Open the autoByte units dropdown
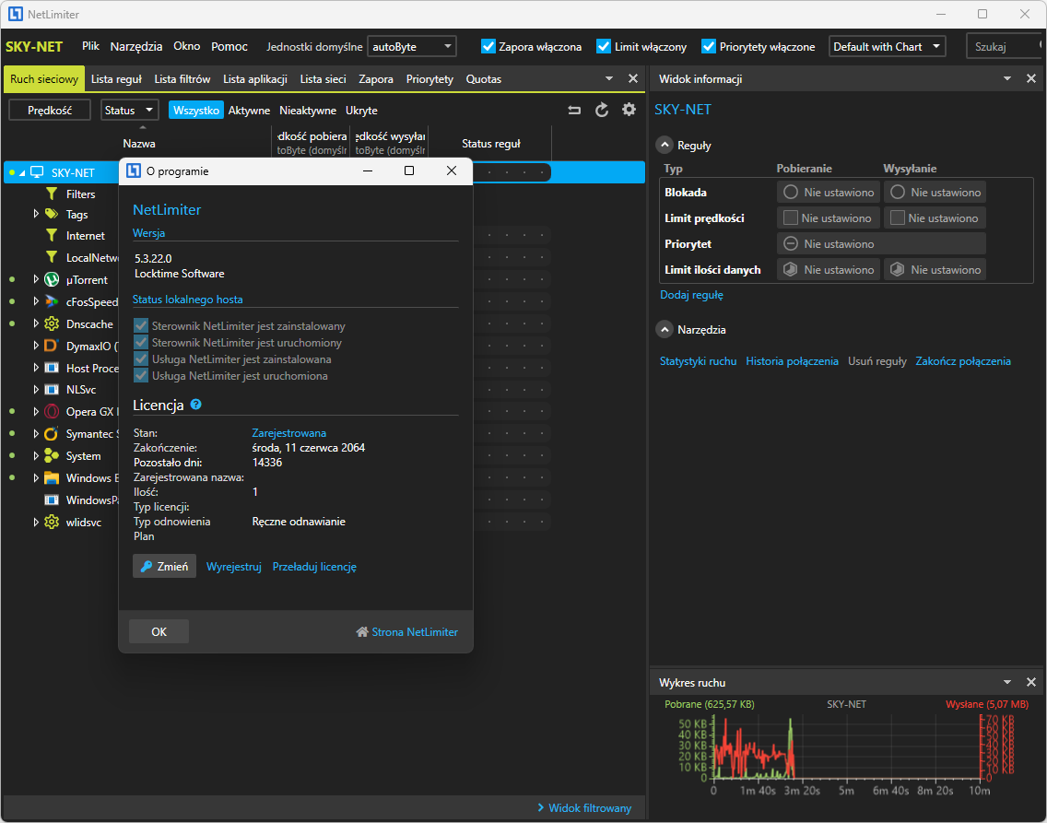Image resolution: width=1047 pixels, height=823 pixels. (x=412, y=47)
